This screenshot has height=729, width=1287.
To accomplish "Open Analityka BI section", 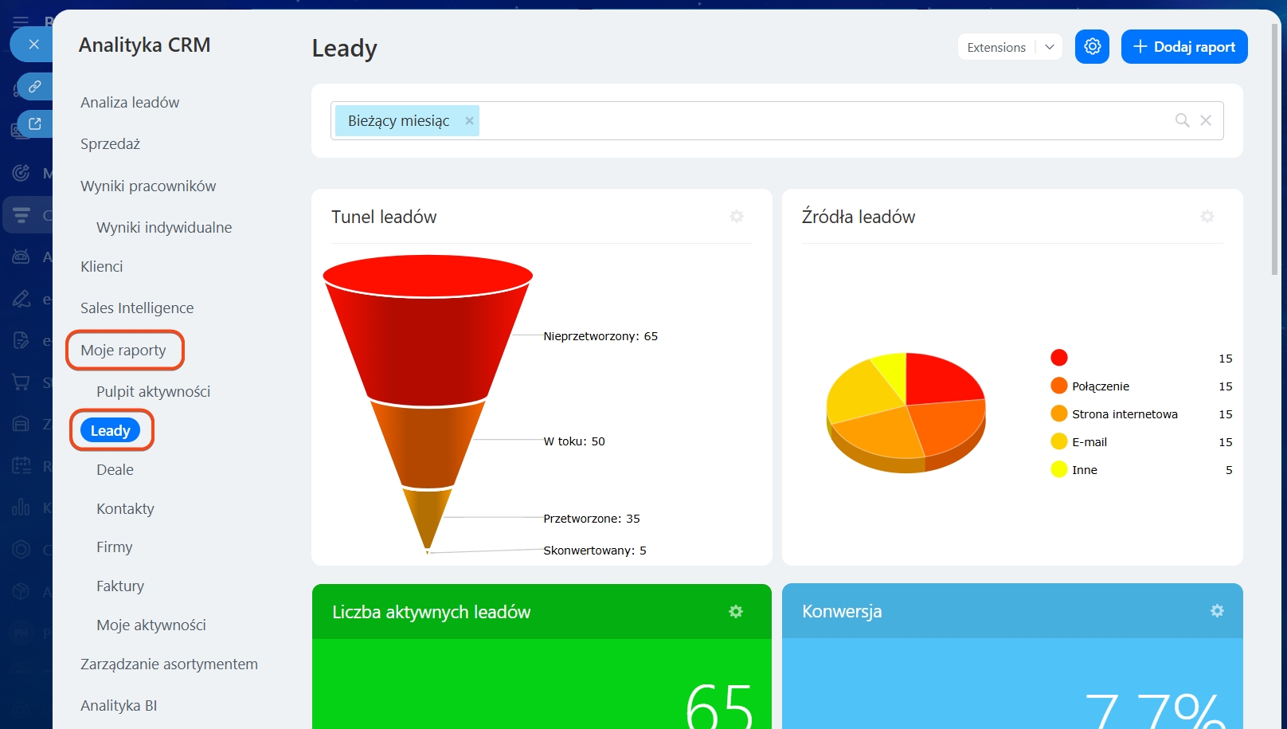I will (119, 706).
